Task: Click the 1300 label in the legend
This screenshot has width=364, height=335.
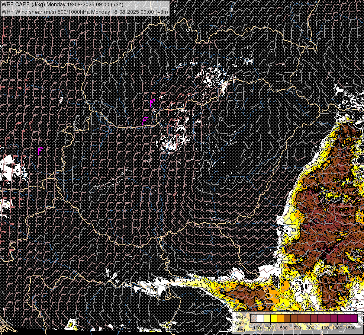Action: (x=337, y=328)
